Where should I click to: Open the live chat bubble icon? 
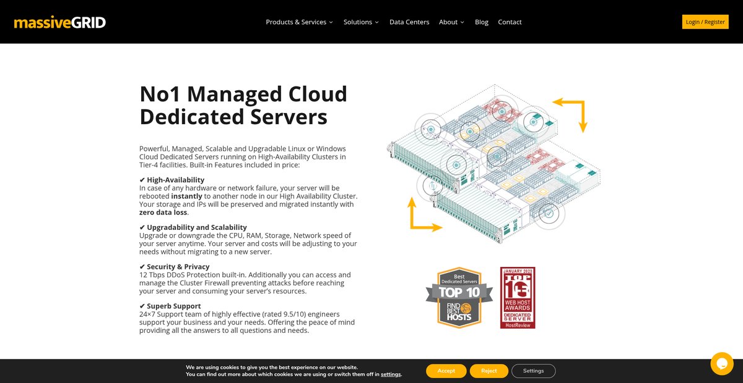tap(722, 363)
